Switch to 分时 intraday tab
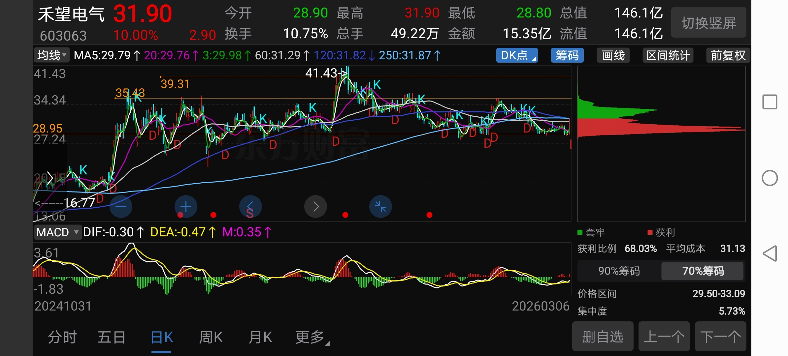The width and height of the screenshot is (788, 356). (x=62, y=338)
